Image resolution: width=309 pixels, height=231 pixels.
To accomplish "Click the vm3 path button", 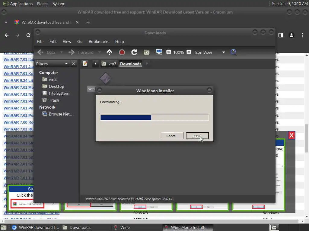I will click(x=109, y=64).
